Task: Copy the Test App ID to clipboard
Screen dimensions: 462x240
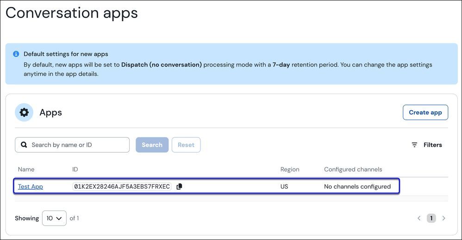Action: pos(180,186)
